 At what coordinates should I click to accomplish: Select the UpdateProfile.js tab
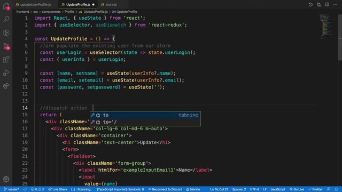click(x=77, y=4)
